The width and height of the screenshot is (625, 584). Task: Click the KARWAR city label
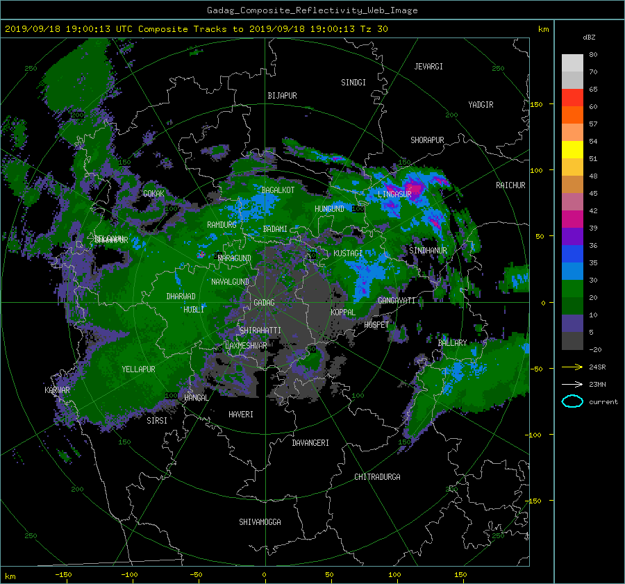point(57,390)
